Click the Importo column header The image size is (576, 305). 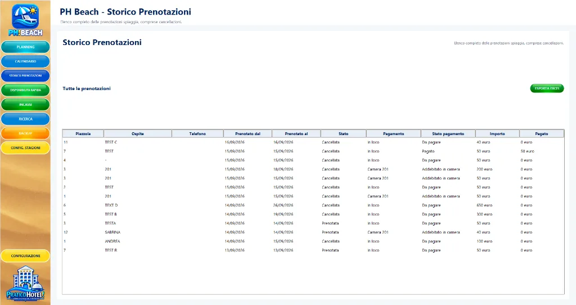[497, 134]
